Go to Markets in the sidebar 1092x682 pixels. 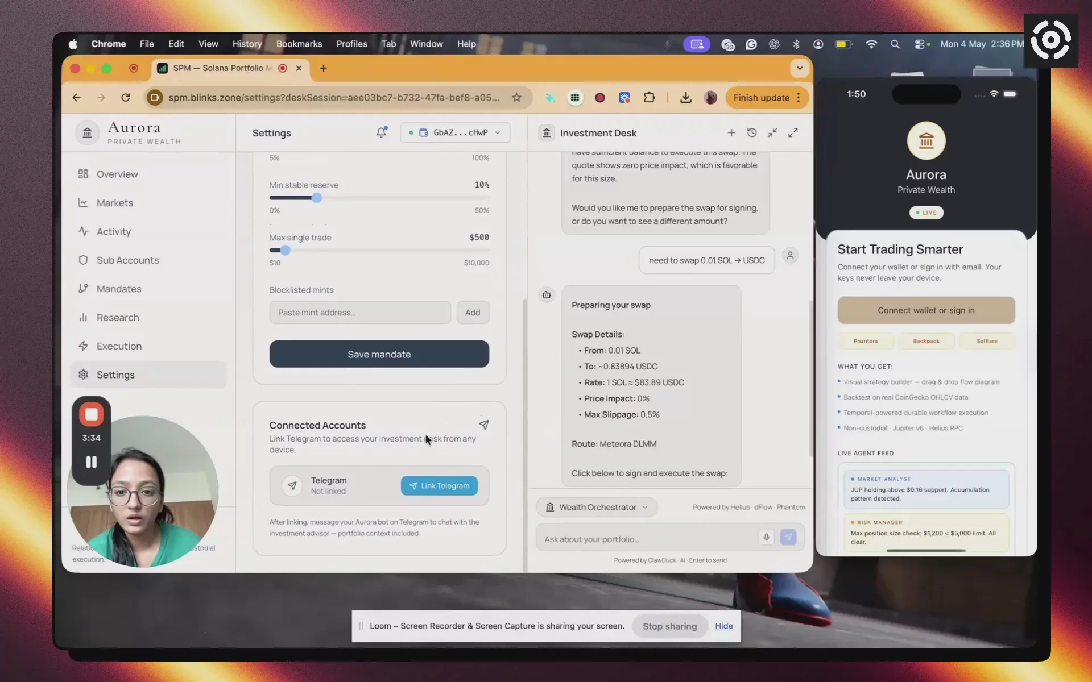(148, 203)
